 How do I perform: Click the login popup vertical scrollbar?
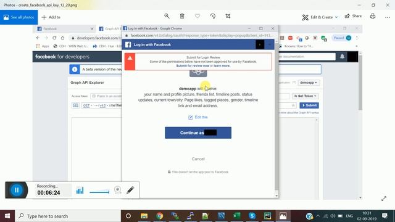click(x=276, y=116)
